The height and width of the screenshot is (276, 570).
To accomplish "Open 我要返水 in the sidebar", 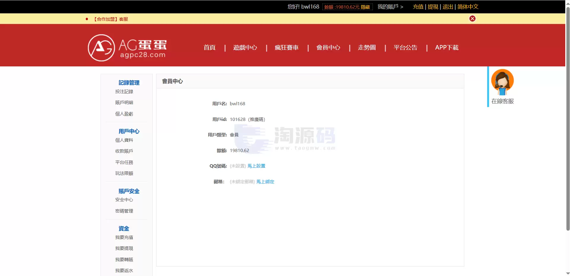I will pos(124,271).
